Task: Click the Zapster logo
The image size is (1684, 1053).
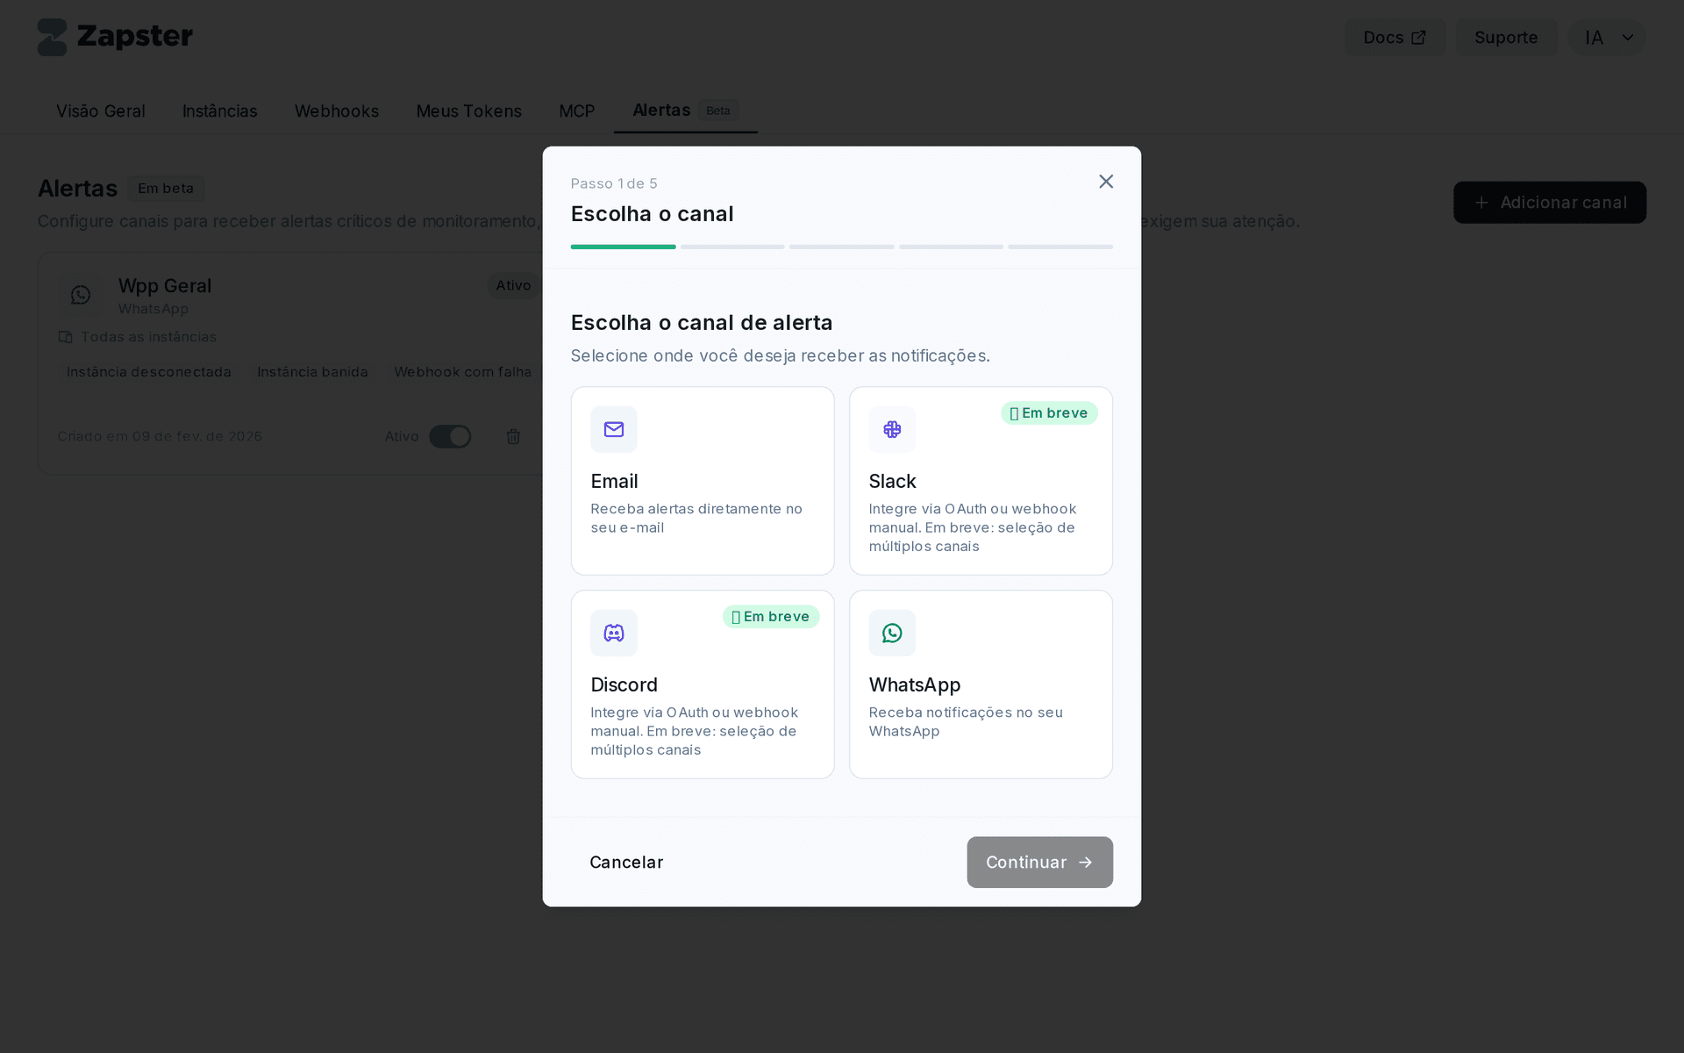Action: click(115, 37)
